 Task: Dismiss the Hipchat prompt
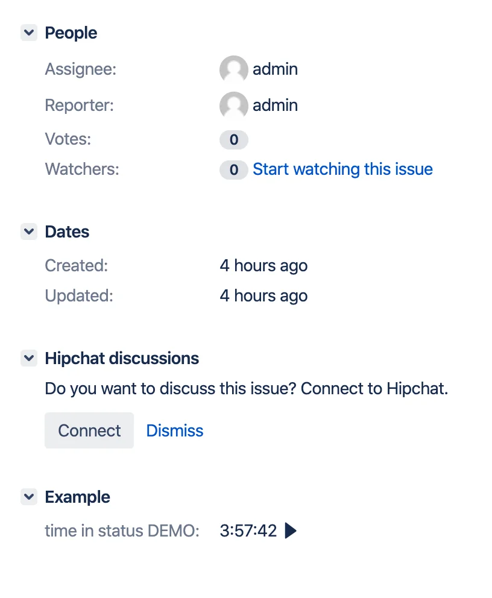[x=175, y=430]
